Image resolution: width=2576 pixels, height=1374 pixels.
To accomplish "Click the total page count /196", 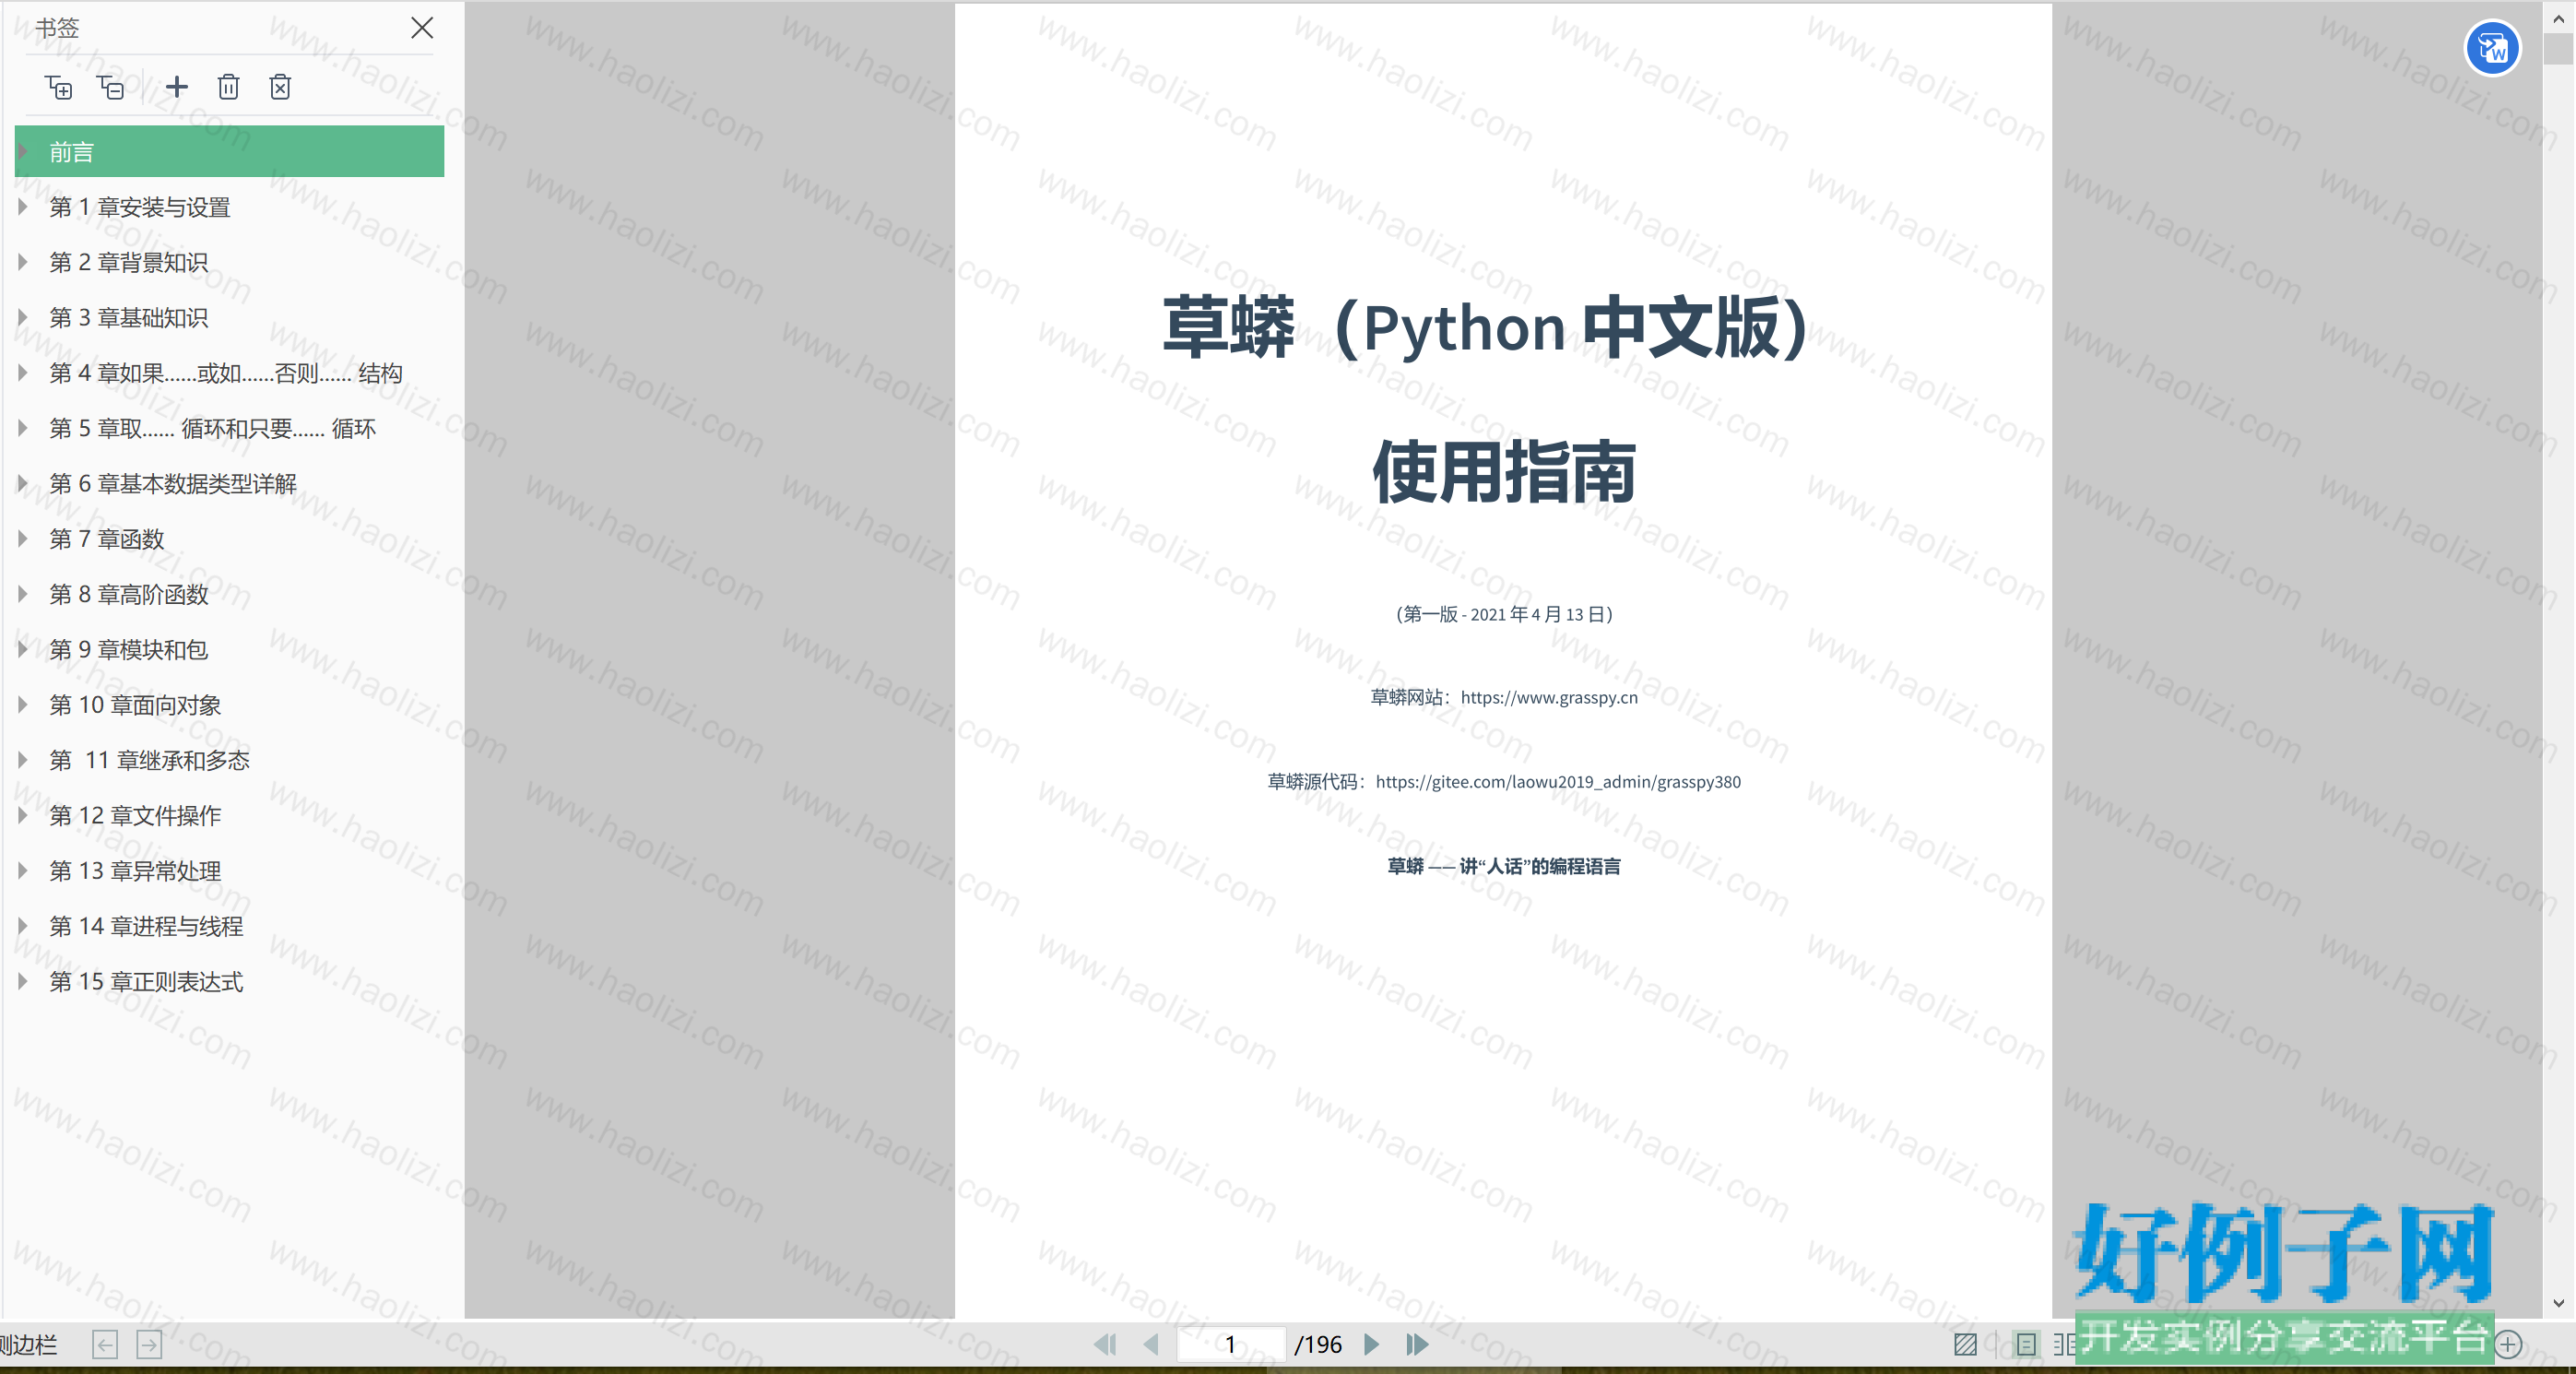I will click(1318, 1344).
